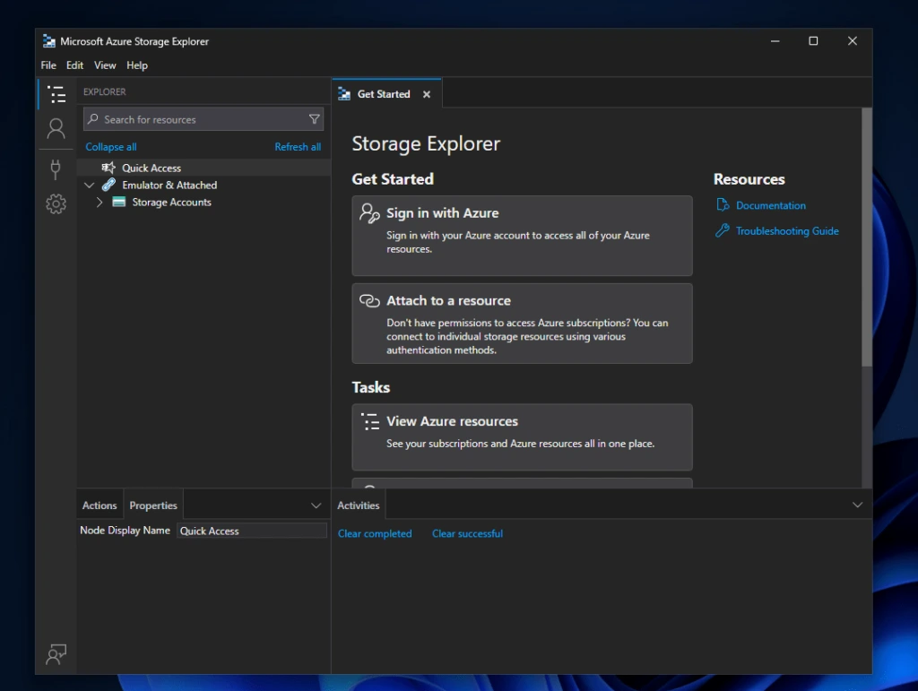Open the Feedback icon at the sidebar bottom
Screen dimensions: 918x691
click(56, 654)
